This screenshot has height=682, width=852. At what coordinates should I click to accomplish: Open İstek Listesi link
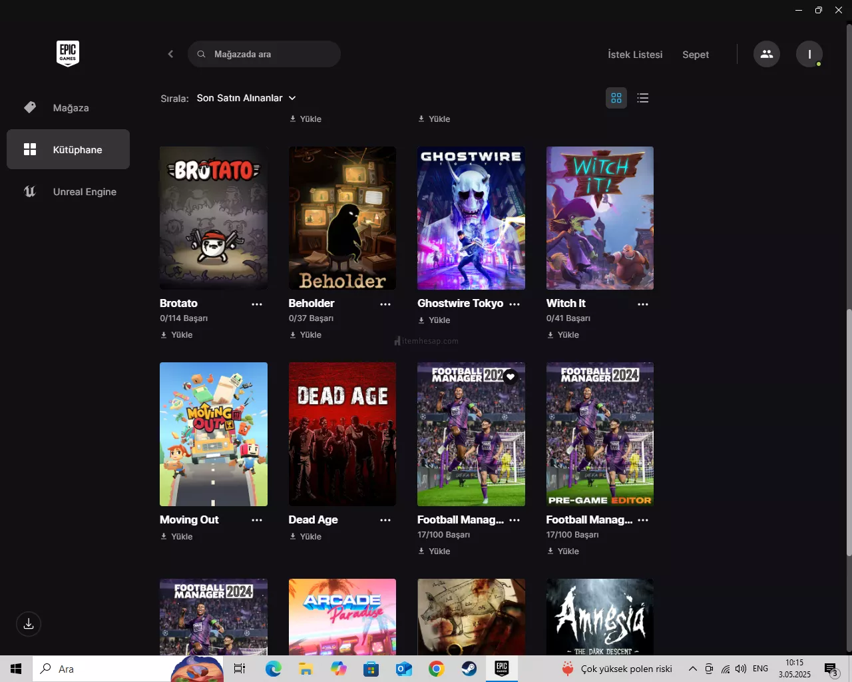tap(635, 55)
